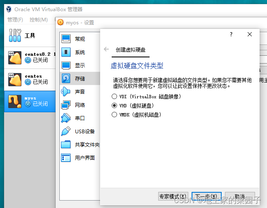Click the myos machine name text
The width and height of the screenshot is (267, 208).
(30, 98)
